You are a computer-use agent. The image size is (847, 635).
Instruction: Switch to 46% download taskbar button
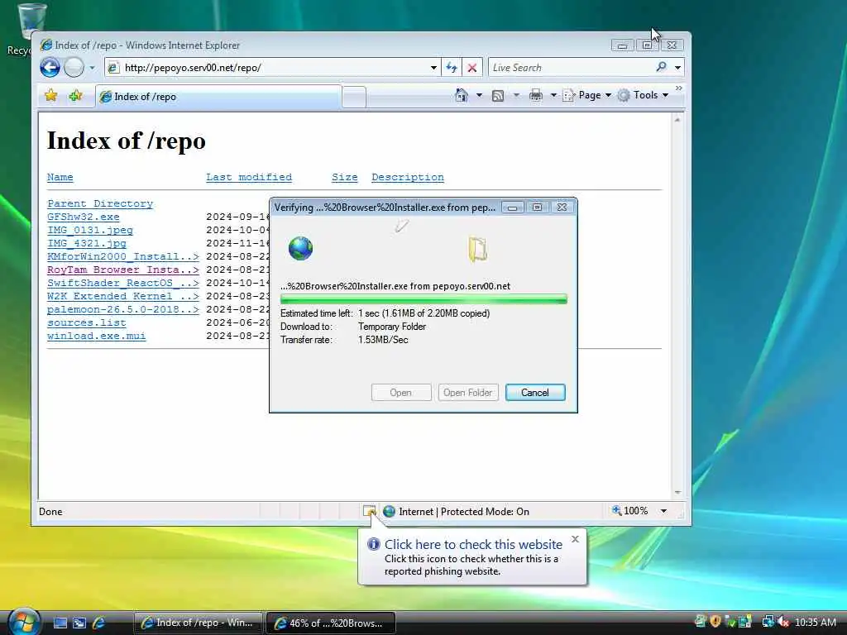[331, 623]
